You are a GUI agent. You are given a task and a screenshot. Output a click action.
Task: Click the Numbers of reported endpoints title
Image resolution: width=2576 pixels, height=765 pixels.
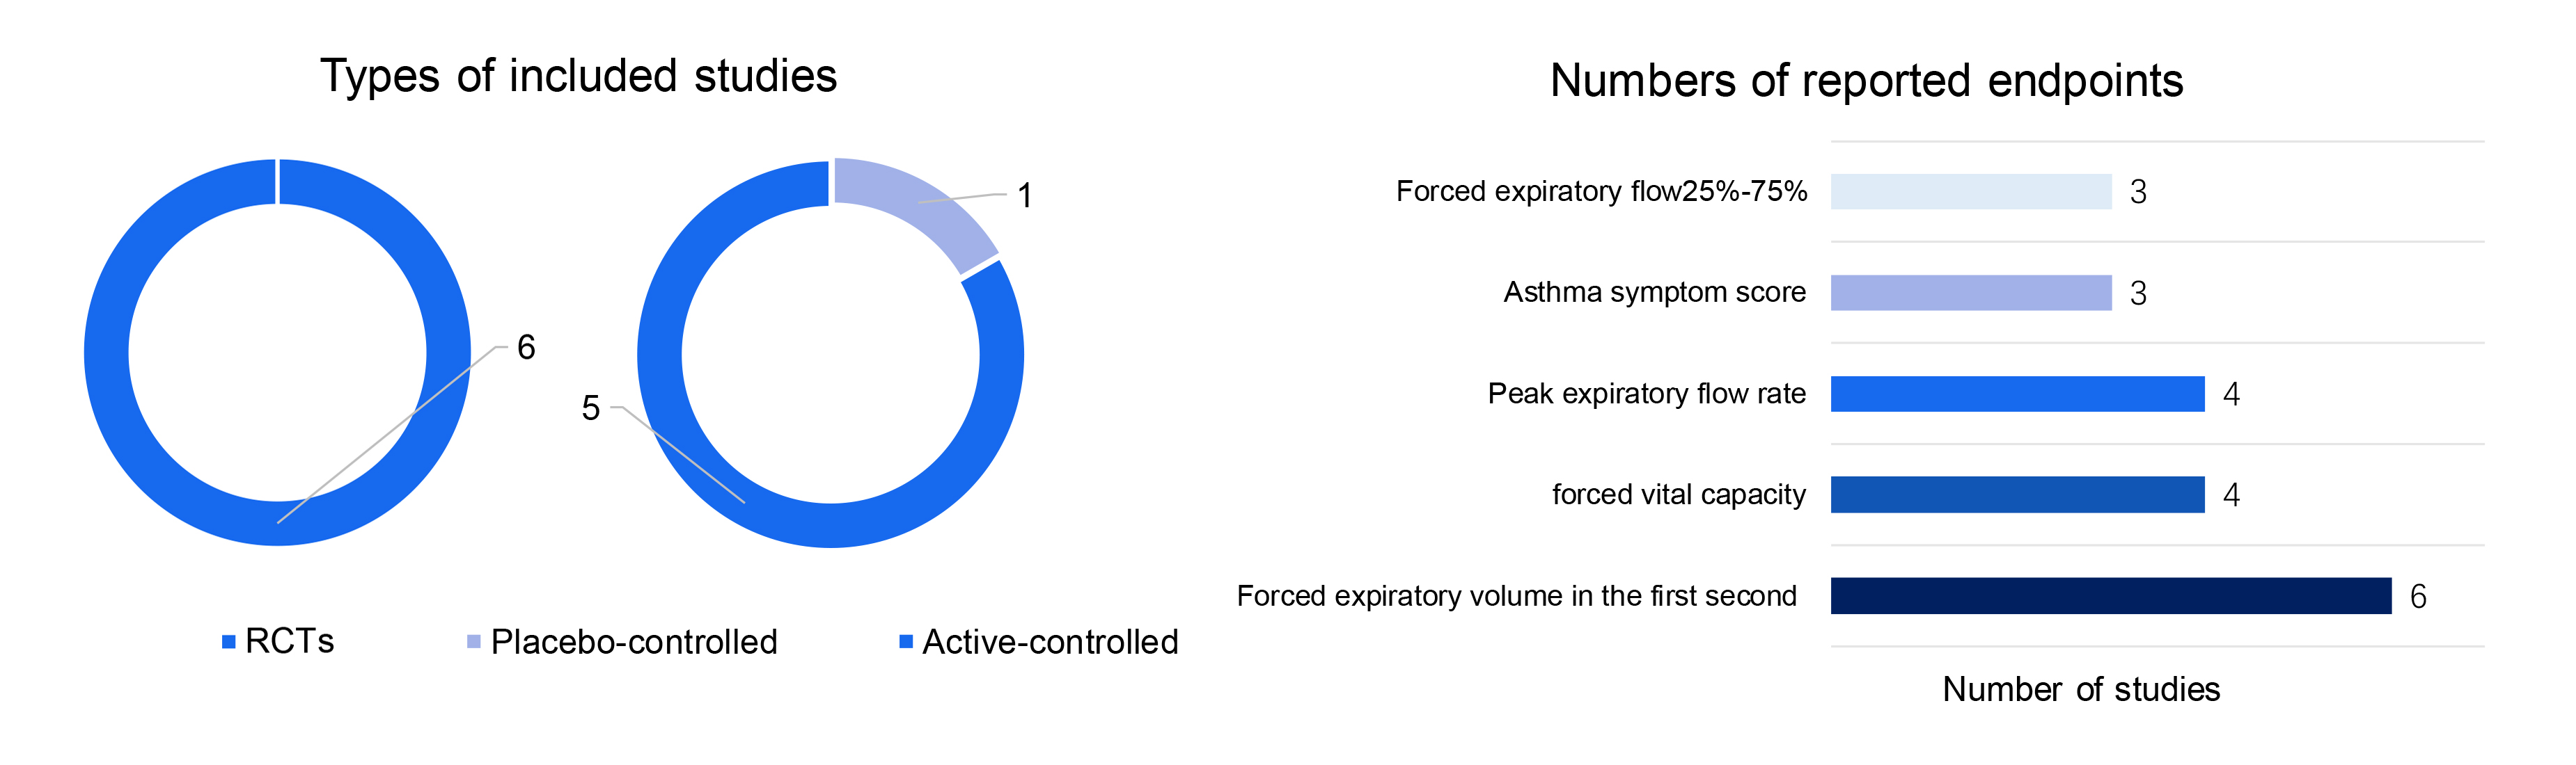pos(1866,80)
